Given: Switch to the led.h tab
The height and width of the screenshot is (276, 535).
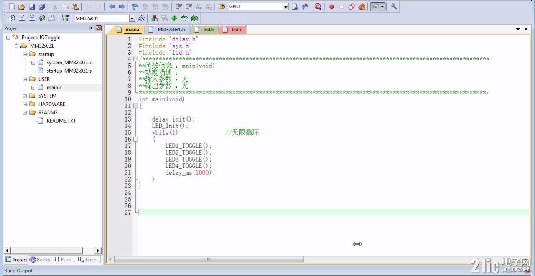Looking at the screenshot, I should [204, 30].
